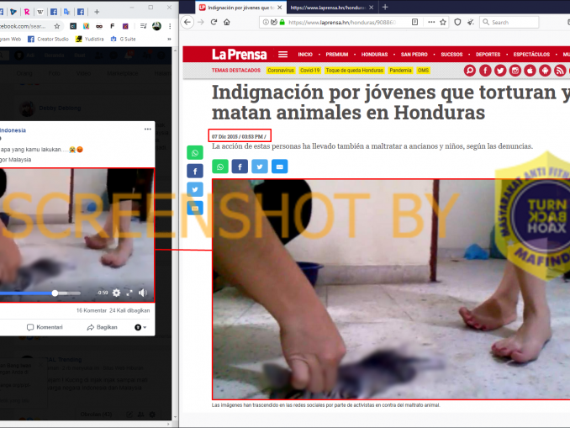
Task: Share article via horizontal Twitter button
Action: pos(260,166)
